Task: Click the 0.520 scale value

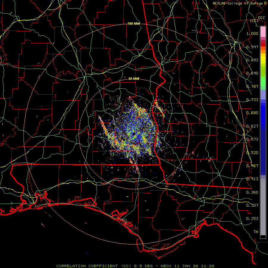Action: [x=252, y=152]
